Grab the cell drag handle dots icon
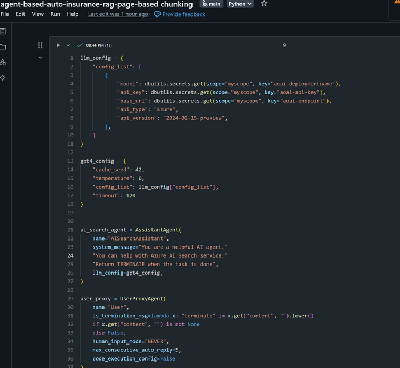This screenshot has height=368, width=400. tap(41, 45)
